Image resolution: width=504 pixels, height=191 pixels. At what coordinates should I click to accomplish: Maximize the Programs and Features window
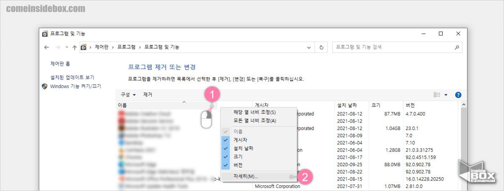441,33
